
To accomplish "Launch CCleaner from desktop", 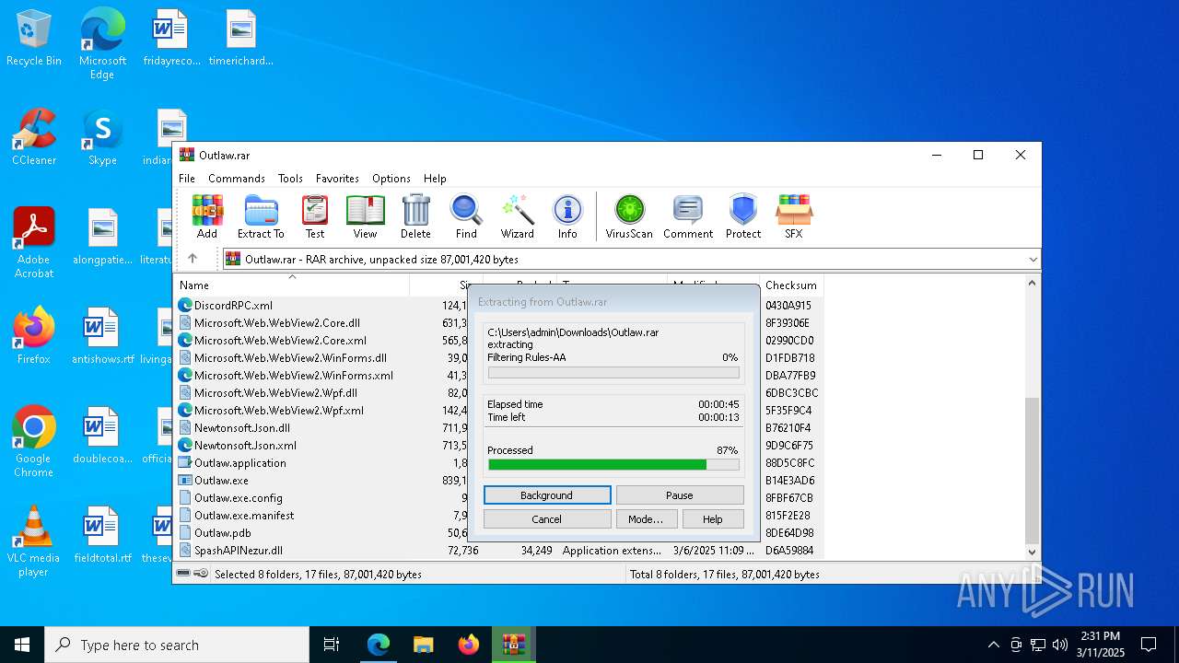I will pos(34,137).
